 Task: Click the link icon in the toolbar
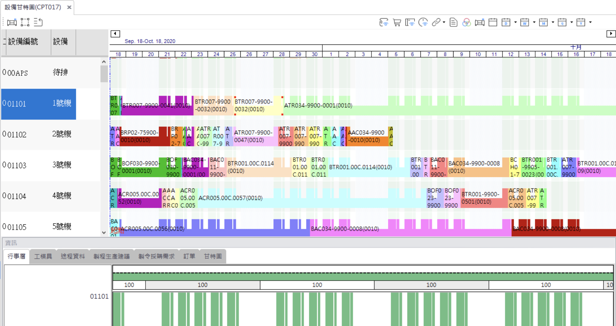[437, 22]
